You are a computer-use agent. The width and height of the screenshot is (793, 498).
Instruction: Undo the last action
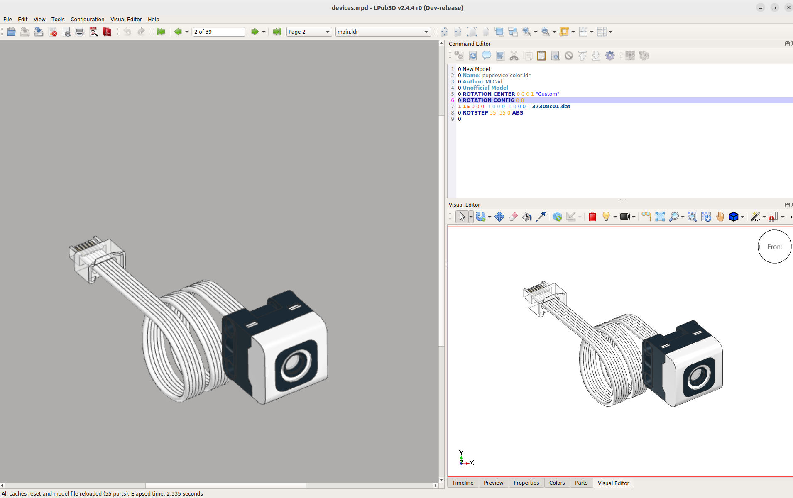pyautogui.click(x=127, y=31)
